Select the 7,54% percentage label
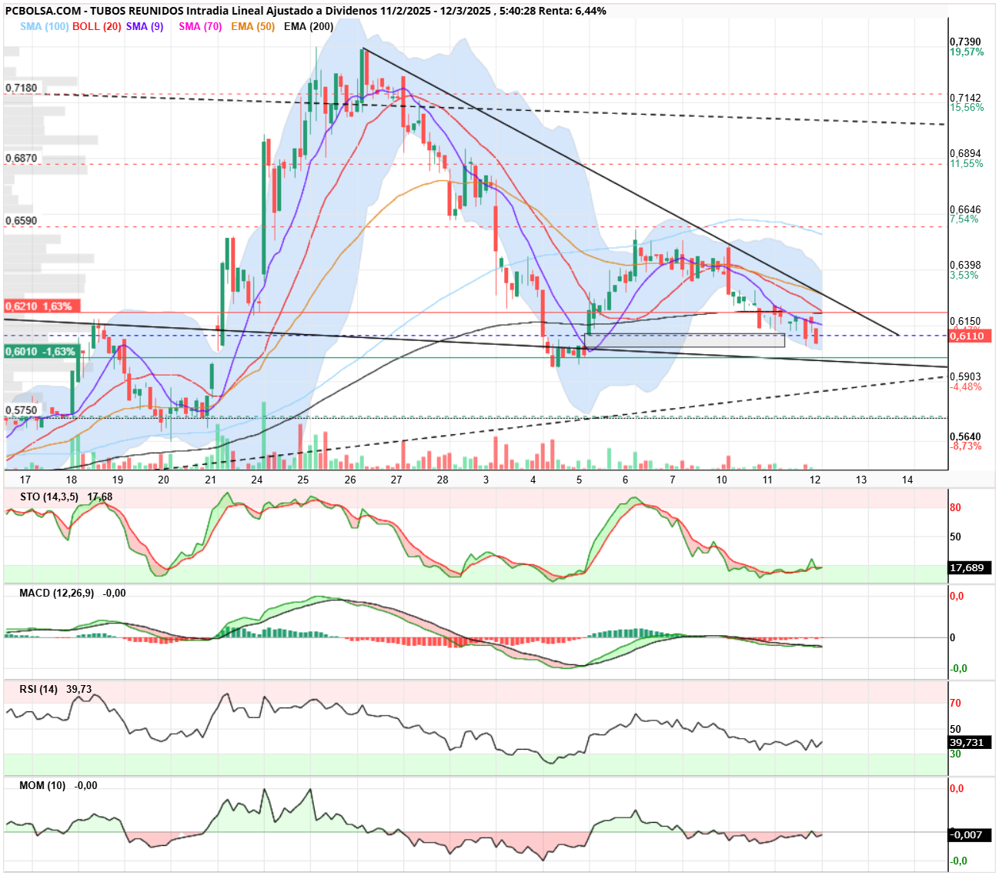The height and width of the screenshot is (876, 999). (x=964, y=219)
